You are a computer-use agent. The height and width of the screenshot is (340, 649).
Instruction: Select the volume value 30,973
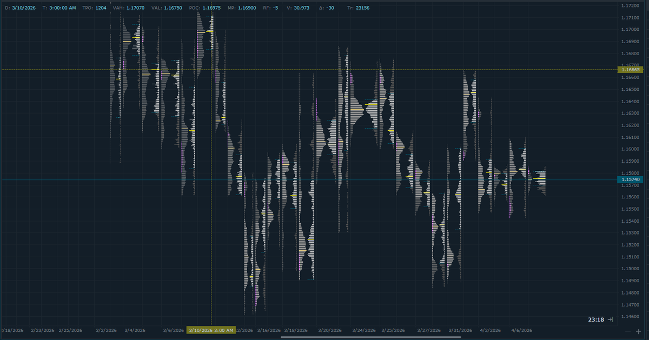pyautogui.click(x=301, y=8)
